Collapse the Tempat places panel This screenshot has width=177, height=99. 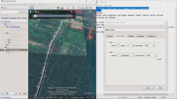[x=2, y=21]
